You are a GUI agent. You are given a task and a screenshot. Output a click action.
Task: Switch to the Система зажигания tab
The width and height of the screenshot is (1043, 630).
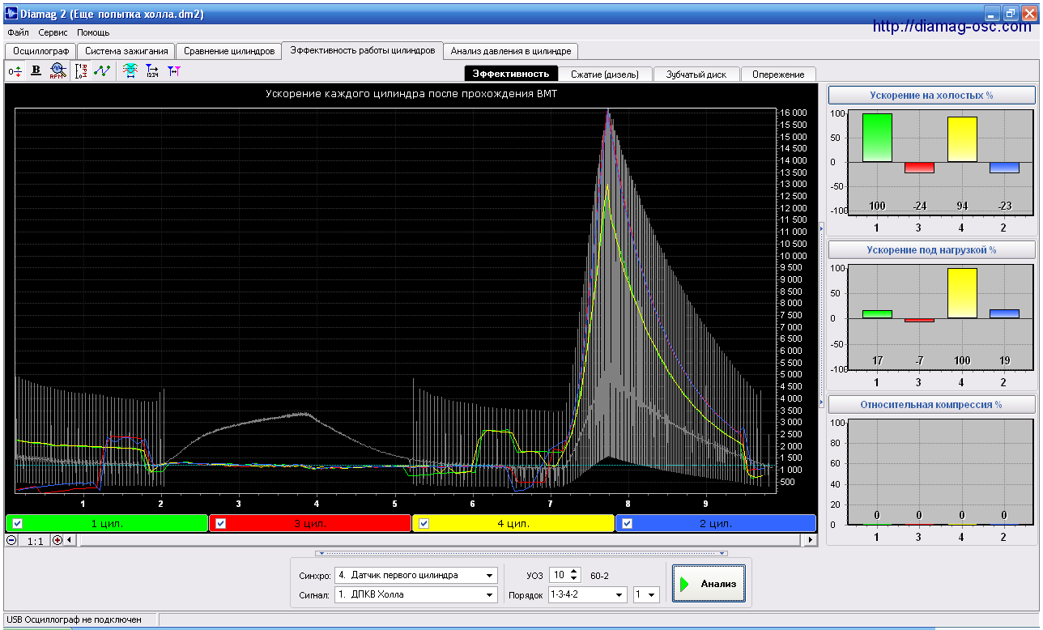126,51
